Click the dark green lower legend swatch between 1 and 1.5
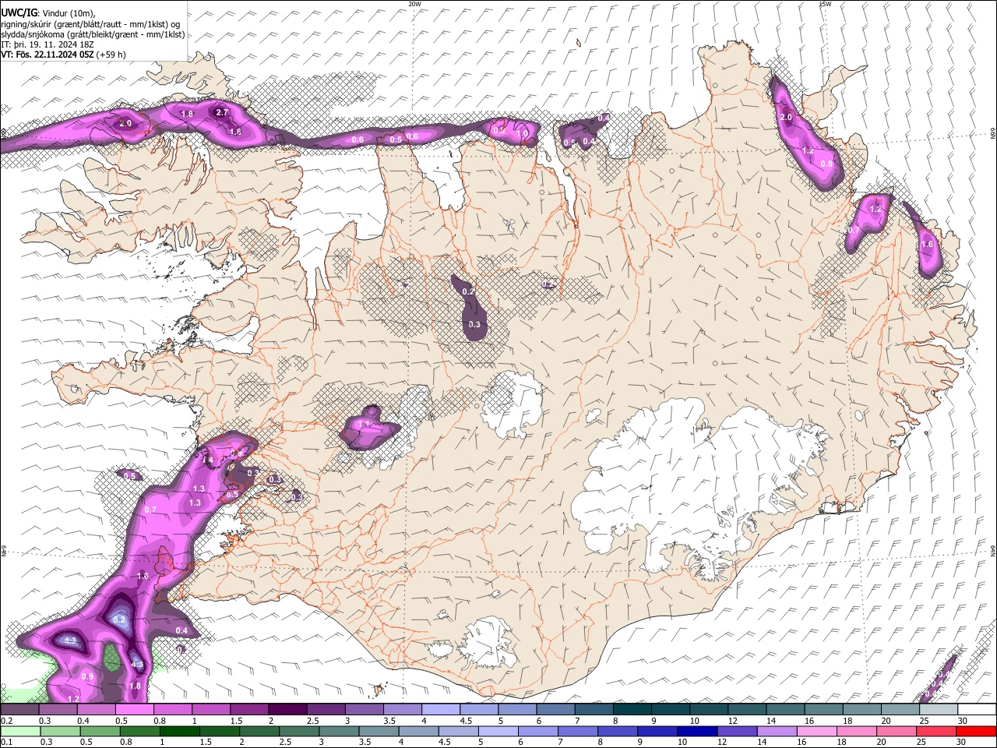This screenshot has height=748, width=997. tap(180, 732)
